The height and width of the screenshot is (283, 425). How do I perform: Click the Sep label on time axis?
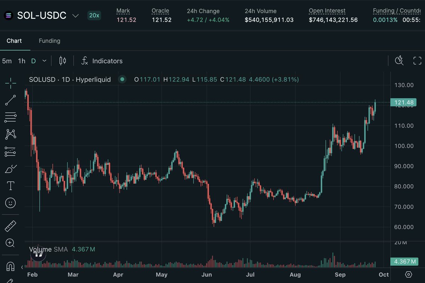340,274
